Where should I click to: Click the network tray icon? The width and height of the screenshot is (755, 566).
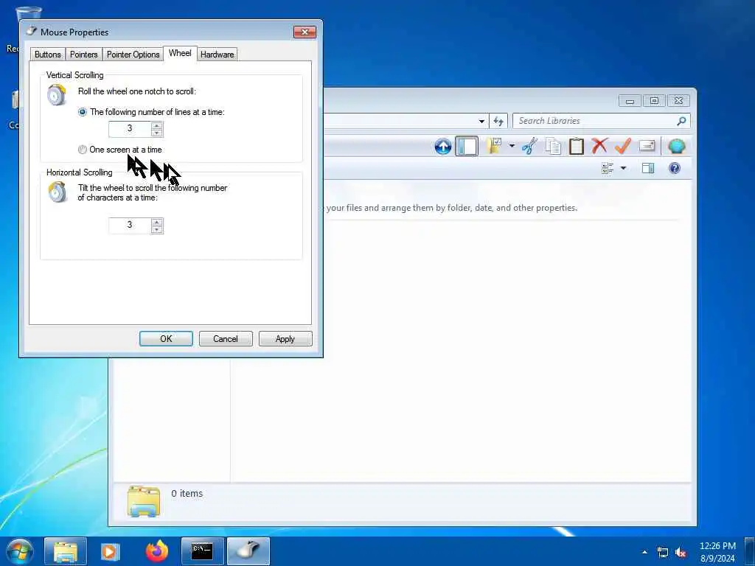point(663,553)
